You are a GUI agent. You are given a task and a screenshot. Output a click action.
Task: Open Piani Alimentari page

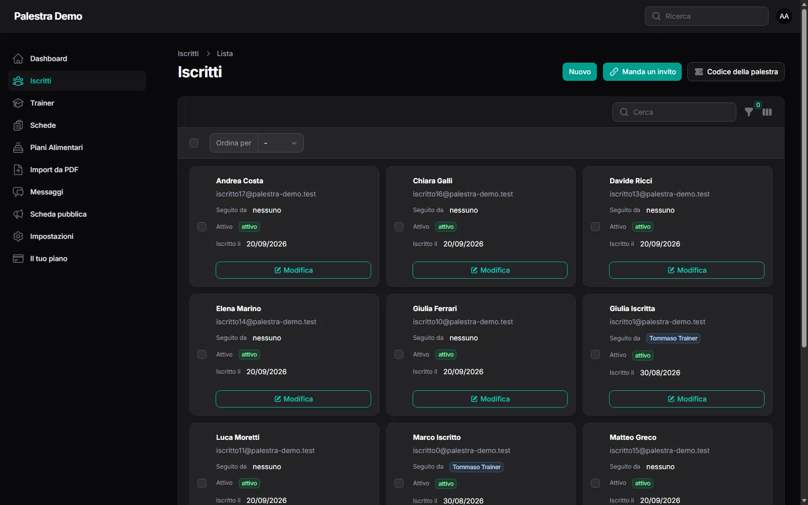coord(77,147)
